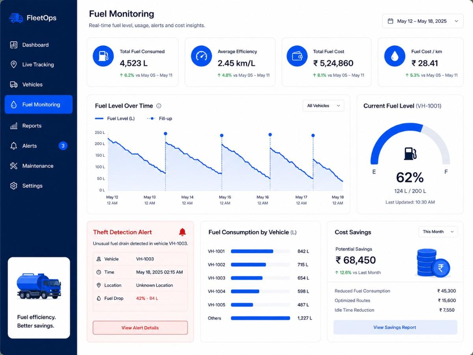Go to Dashboard in the sidebar
The width and height of the screenshot is (473, 355).
coord(39,45)
